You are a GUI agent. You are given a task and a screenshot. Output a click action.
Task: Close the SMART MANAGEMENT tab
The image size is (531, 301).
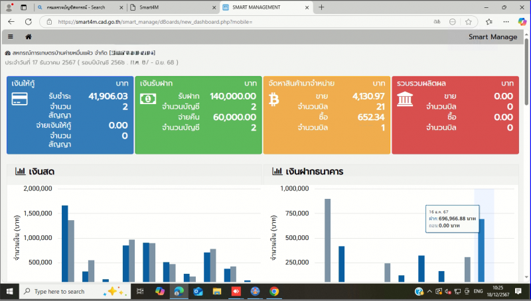coord(307,7)
